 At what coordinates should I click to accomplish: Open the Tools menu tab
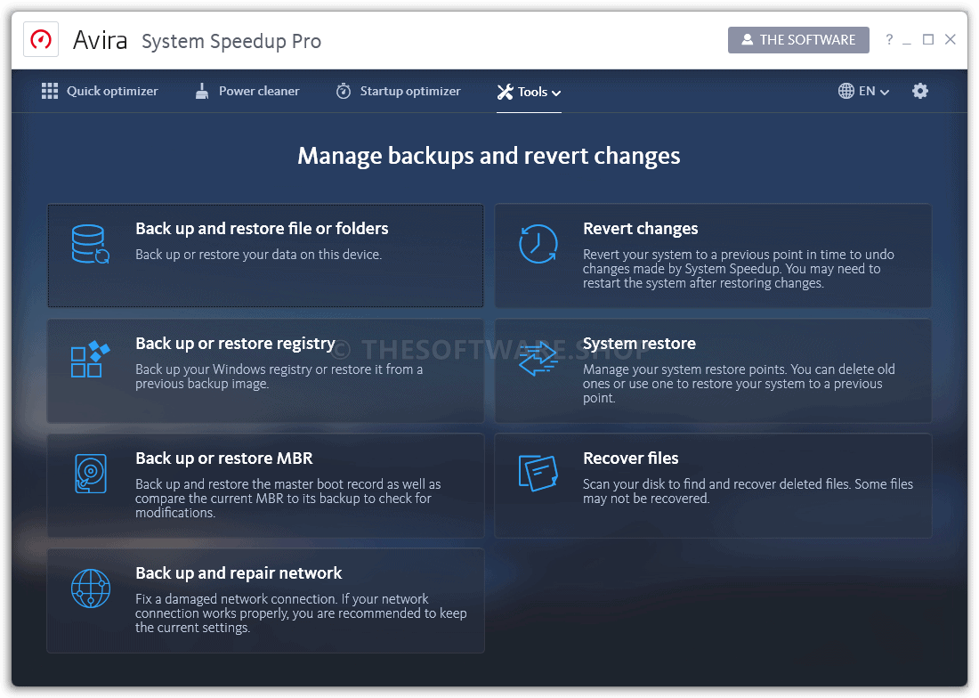coord(529,92)
